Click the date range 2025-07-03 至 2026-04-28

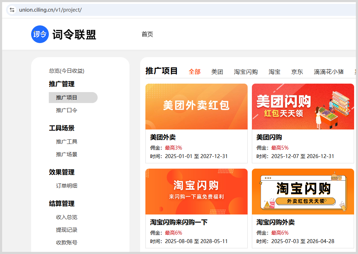303,241
